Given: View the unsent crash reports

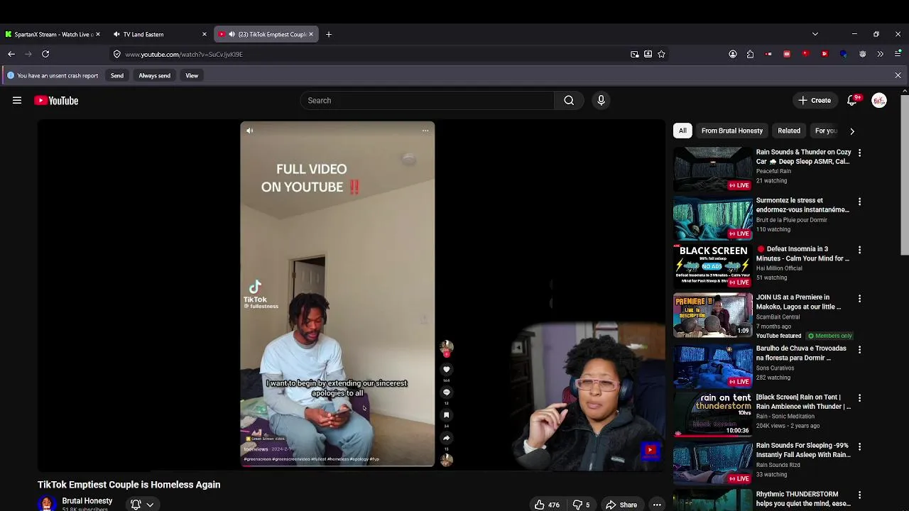Looking at the screenshot, I should (192, 75).
